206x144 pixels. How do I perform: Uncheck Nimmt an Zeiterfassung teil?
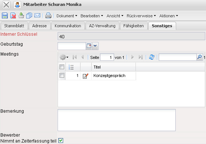(61, 140)
